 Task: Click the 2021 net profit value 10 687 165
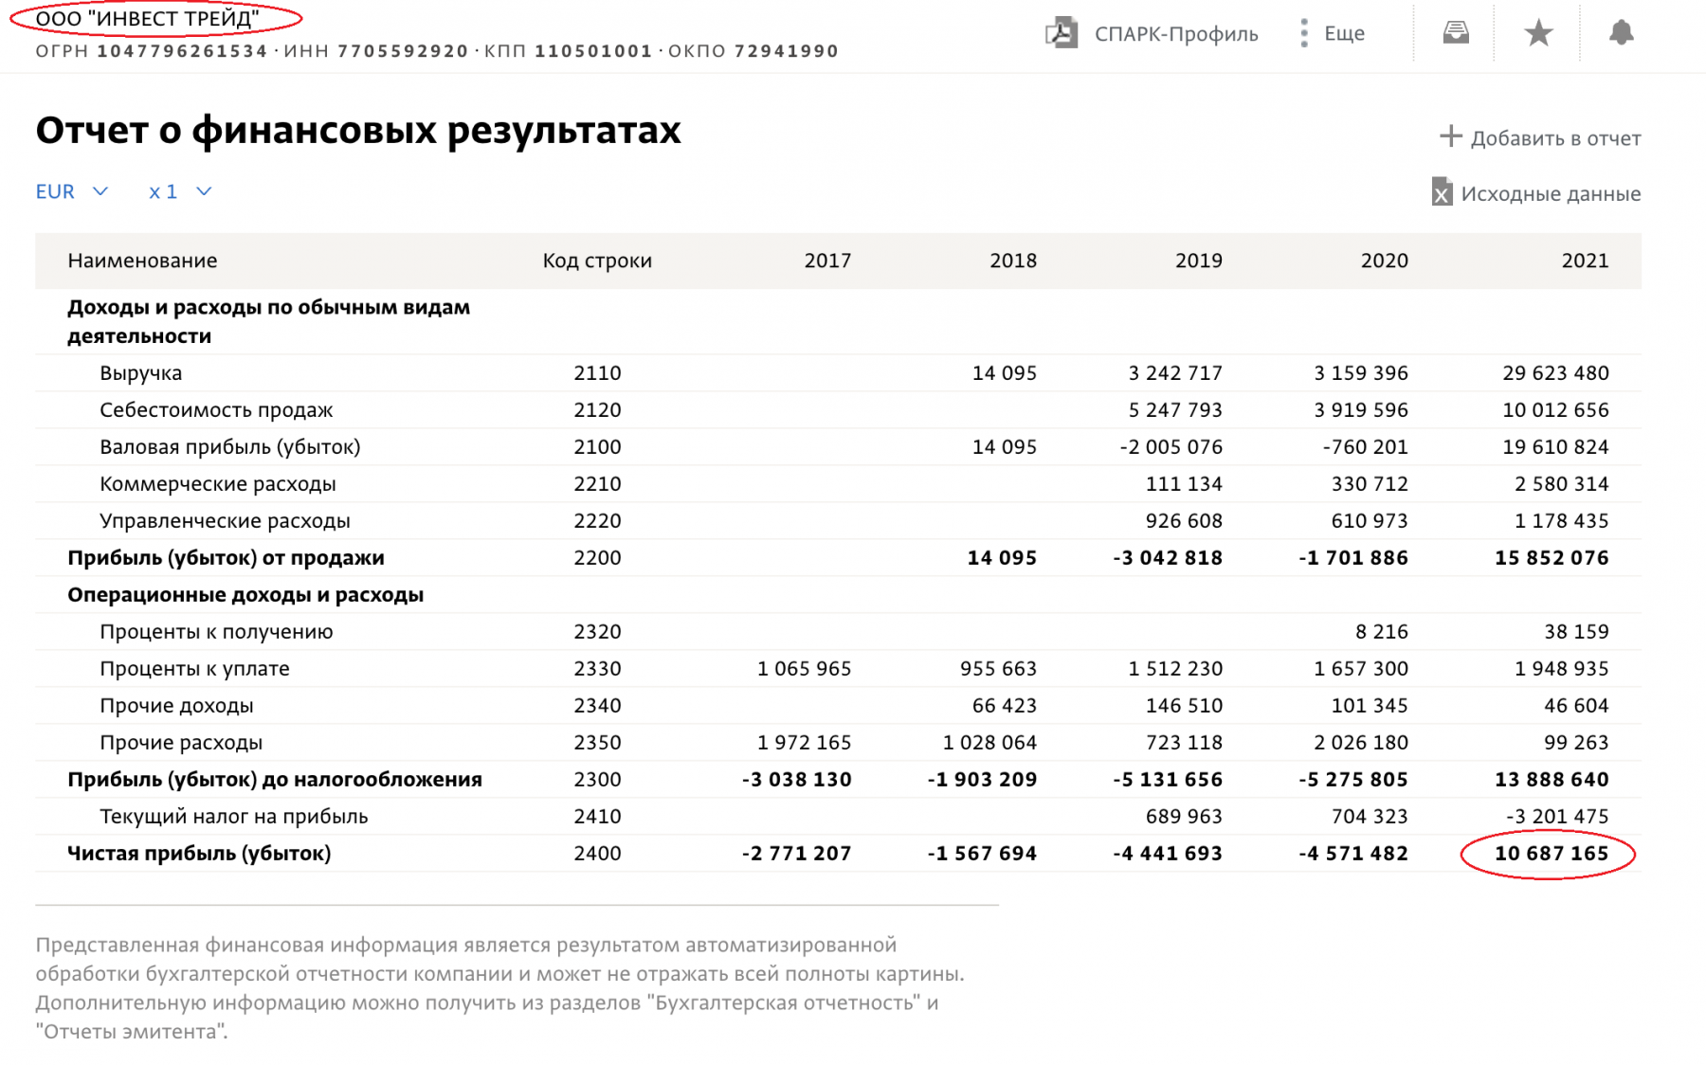point(1552,853)
